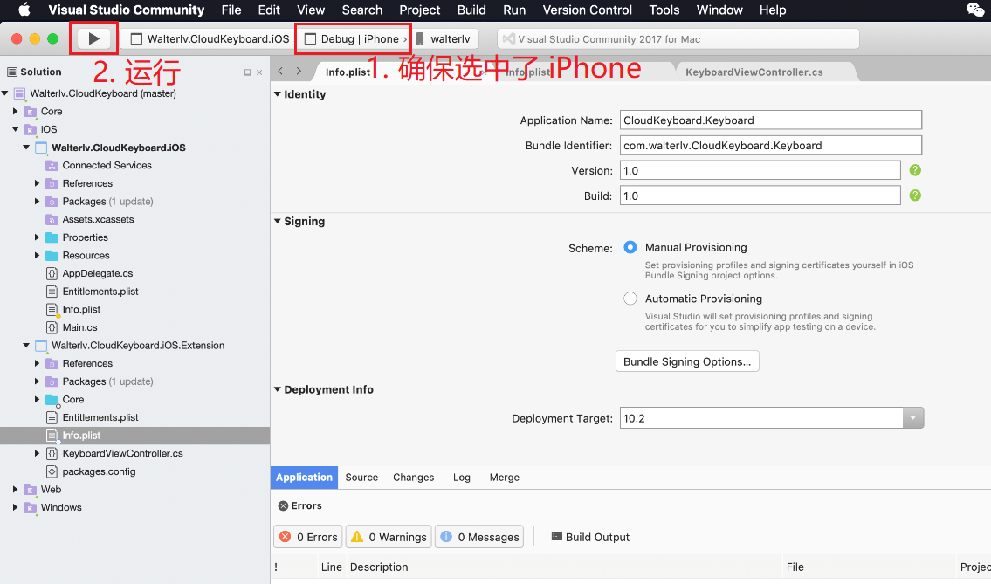Viewport: 991px width, 584px height.
Task: Expand the Web folder in solution tree
Action: (x=16, y=490)
